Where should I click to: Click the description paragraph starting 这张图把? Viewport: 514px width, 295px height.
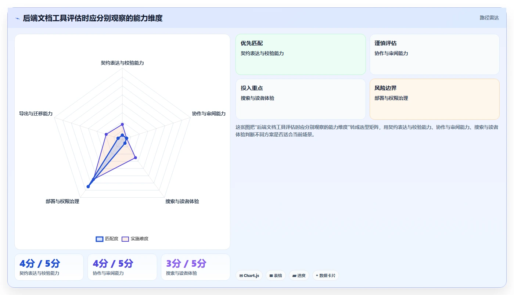(367, 131)
